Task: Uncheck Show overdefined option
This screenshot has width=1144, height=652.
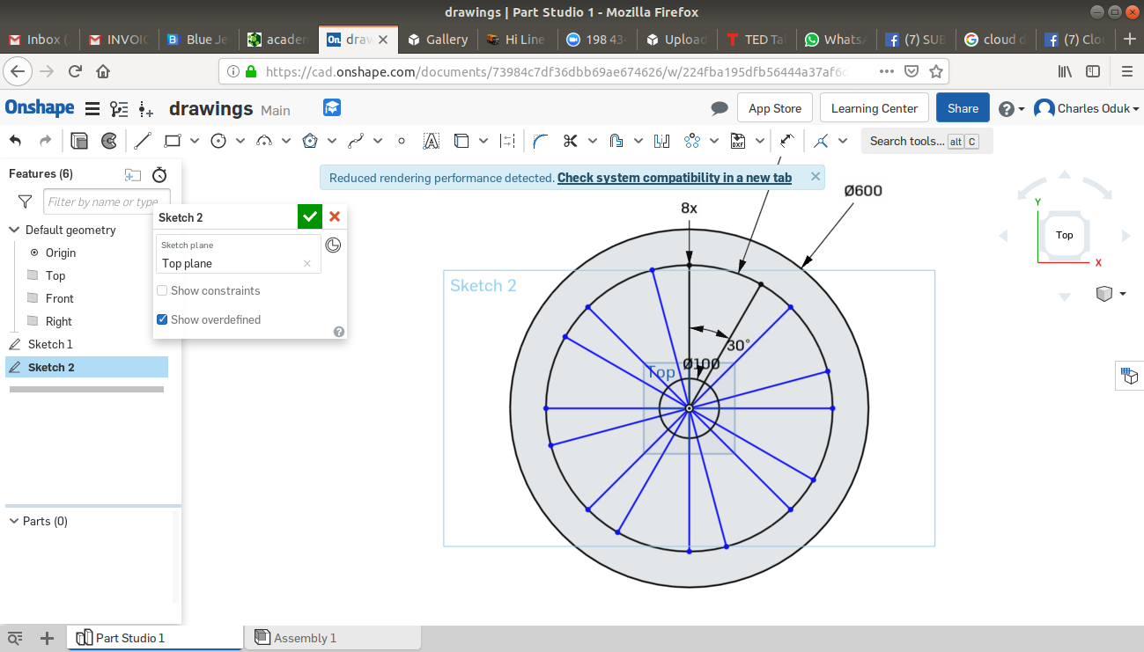Action: [x=162, y=320]
